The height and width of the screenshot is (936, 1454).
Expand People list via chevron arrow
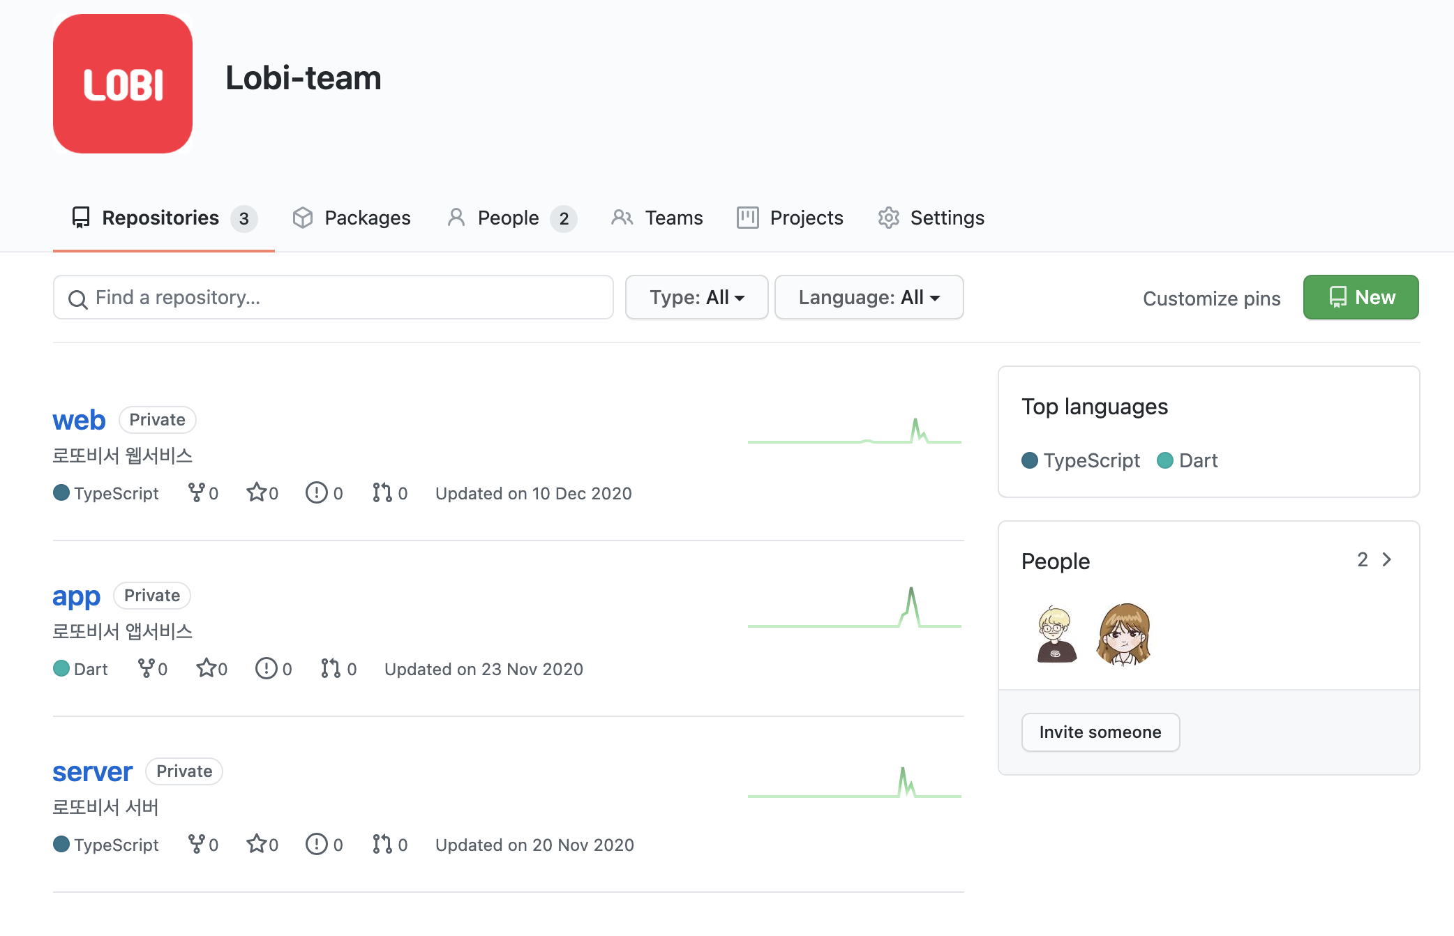pos(1386,559)
